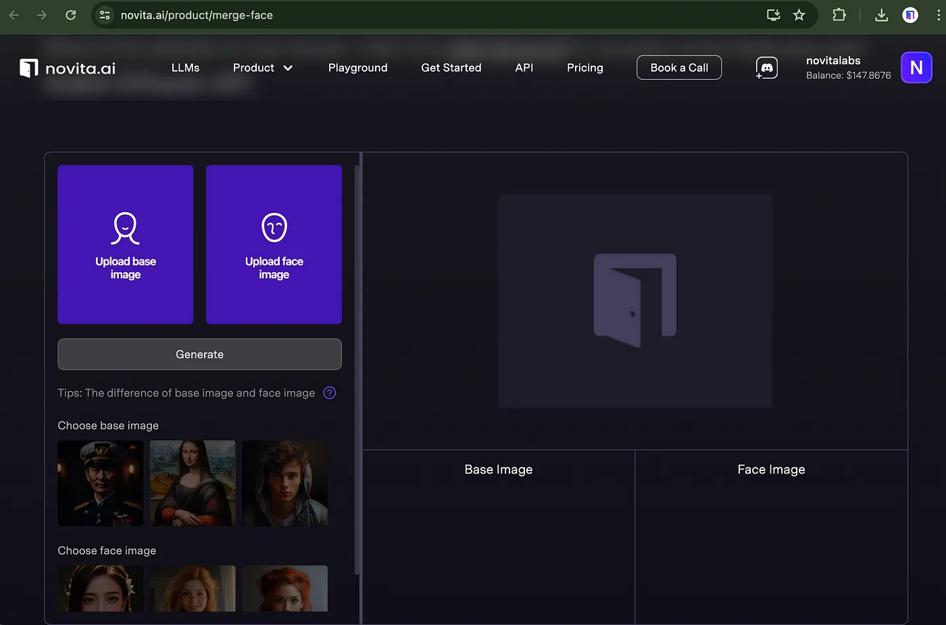The width and height of the screenshot is (946, 625).
Task: Click the browser reload icon
Action: [70, 15]
